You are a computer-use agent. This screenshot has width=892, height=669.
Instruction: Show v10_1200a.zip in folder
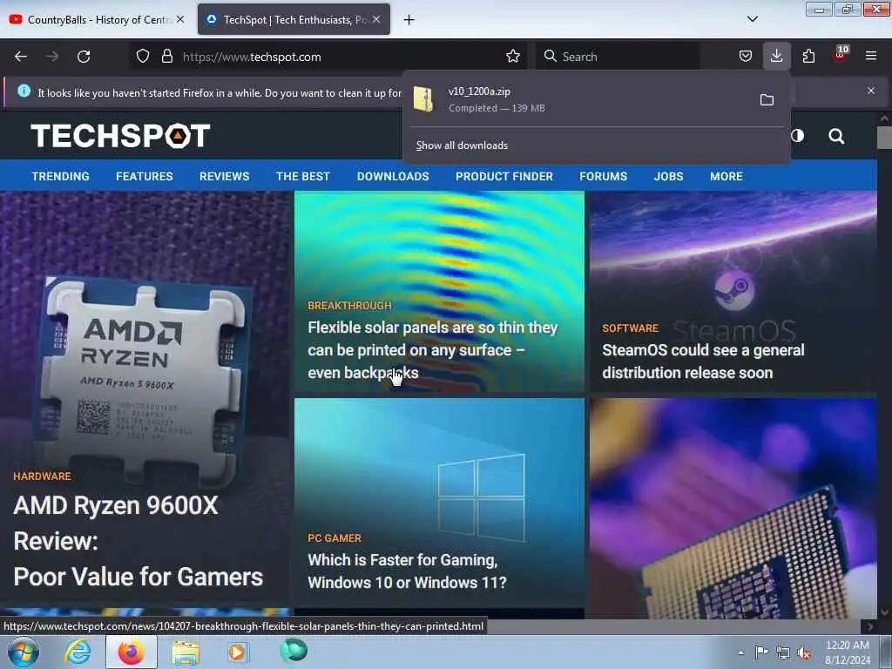click(x=767, y=100)
